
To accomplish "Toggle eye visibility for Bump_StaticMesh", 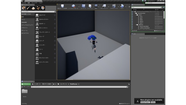I will (x=132, y=26).
